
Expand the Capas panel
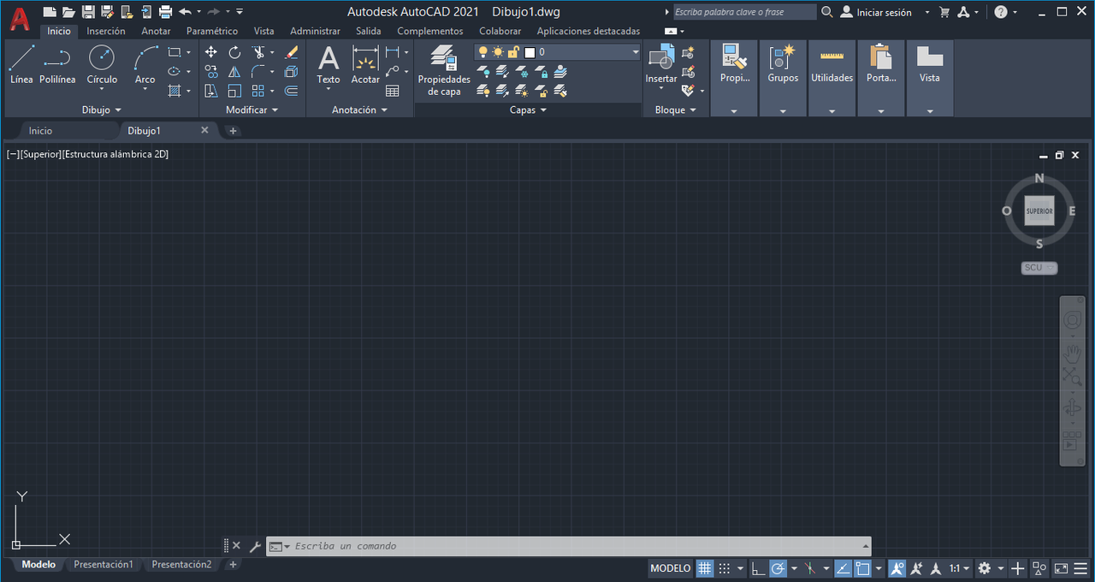(528, 110)
